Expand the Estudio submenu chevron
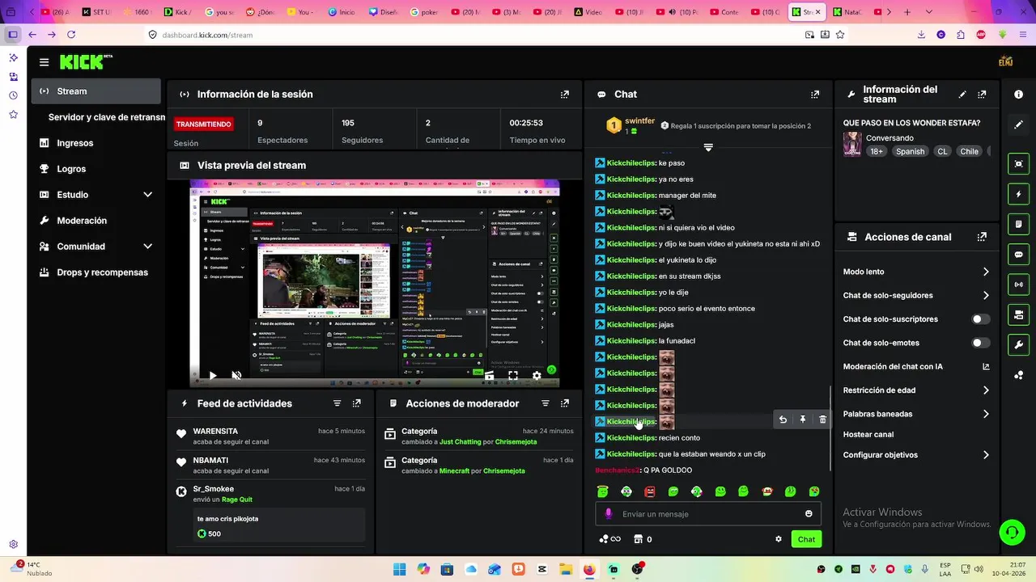Screen dimensions: 1036x582 tap(147, 195)
